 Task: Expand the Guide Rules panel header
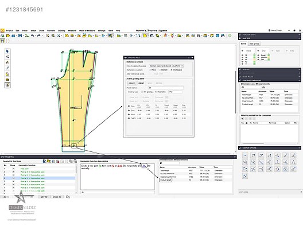(x=269, y=77)
